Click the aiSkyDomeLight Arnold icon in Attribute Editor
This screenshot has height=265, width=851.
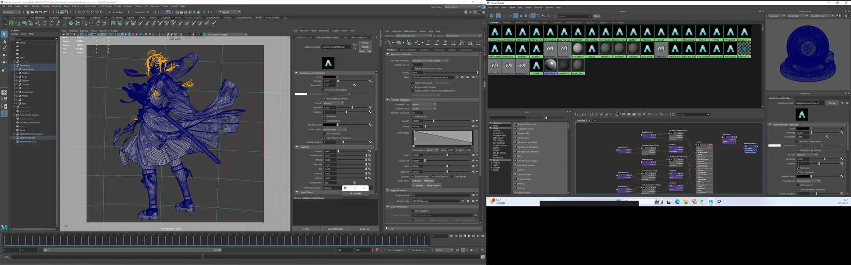(328, 63)
